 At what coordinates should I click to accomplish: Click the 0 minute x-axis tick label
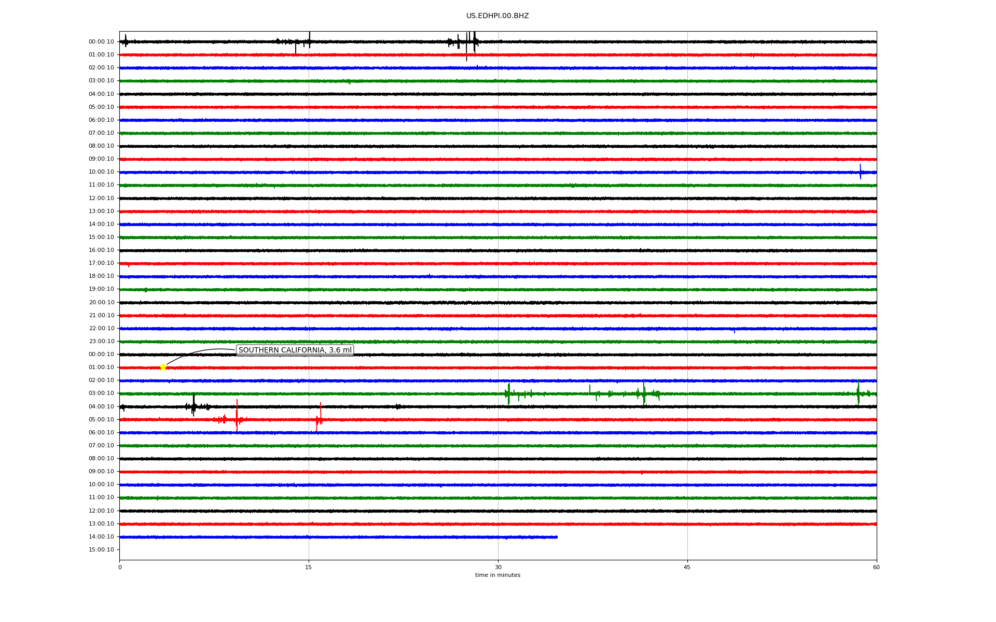click(120, 567)
